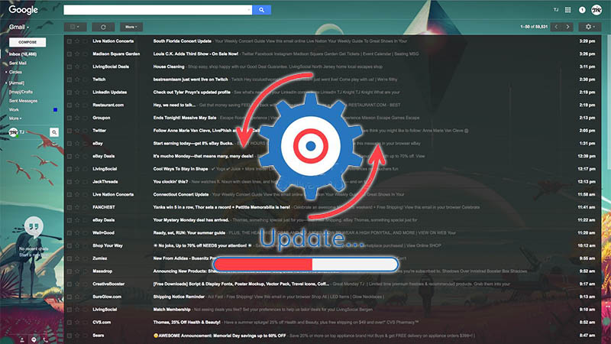Open the SureGlow.com Shipping Notice email

332,297
